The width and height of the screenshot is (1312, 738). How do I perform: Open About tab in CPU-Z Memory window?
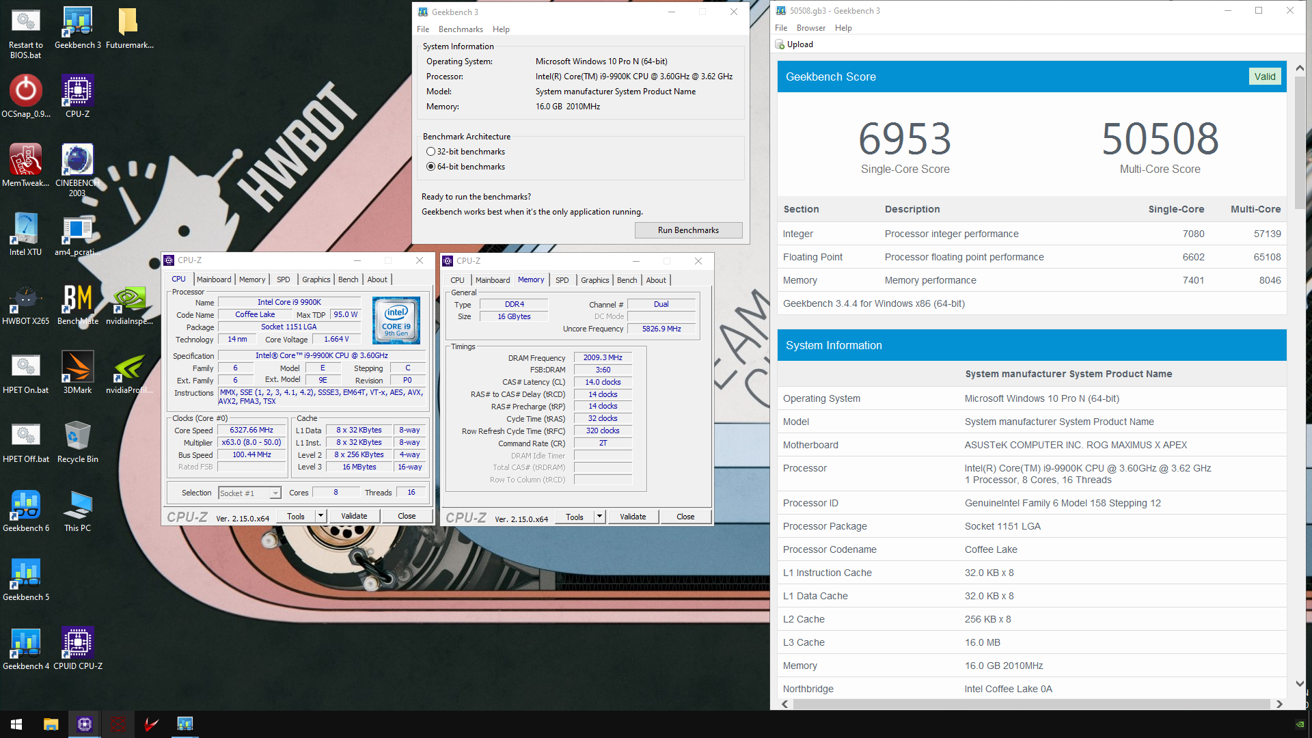pos(656,280)
